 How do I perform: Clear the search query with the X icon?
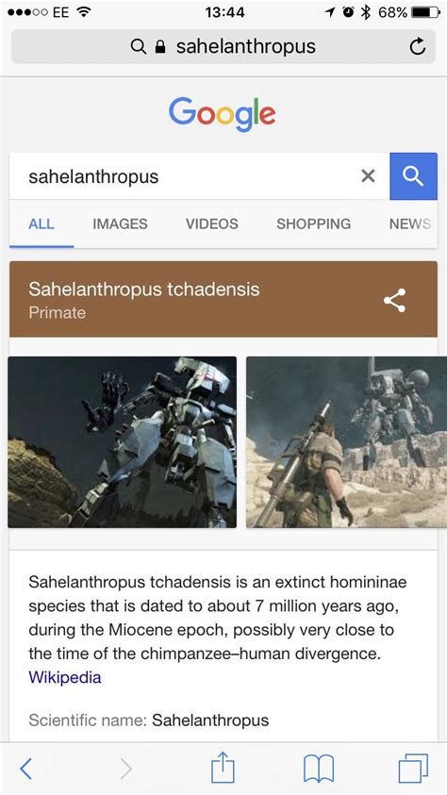[368, 176]
